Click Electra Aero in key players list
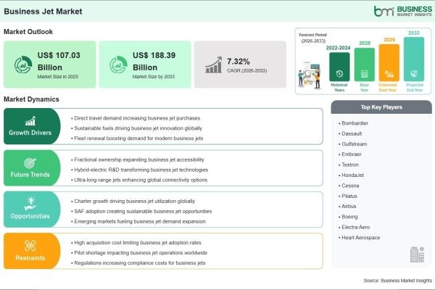The height and width of the screenshot is (290, 435). point(356,227)
